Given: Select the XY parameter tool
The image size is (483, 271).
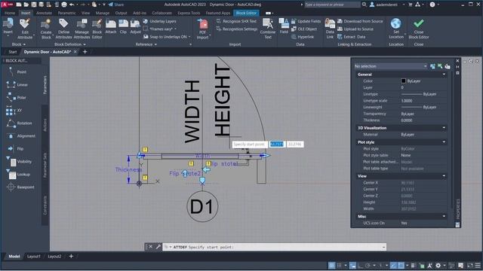Looking at the screenshot, I should [x=14, y=111].
